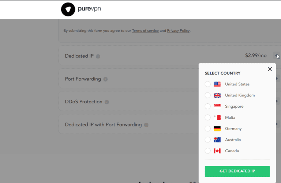Pick the Australia radio option
The image size is (281, 183).
pyautogui.click(x=207, y=140)
